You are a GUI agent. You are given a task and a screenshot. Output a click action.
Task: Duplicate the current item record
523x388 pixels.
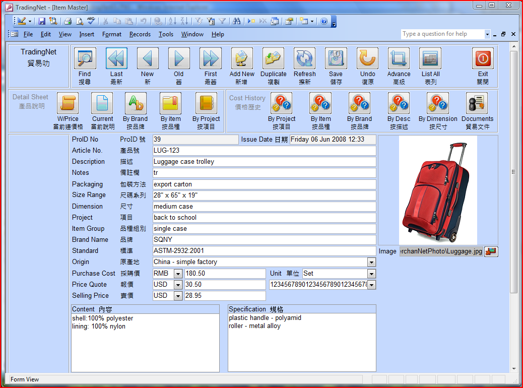(x=273, y=59)
